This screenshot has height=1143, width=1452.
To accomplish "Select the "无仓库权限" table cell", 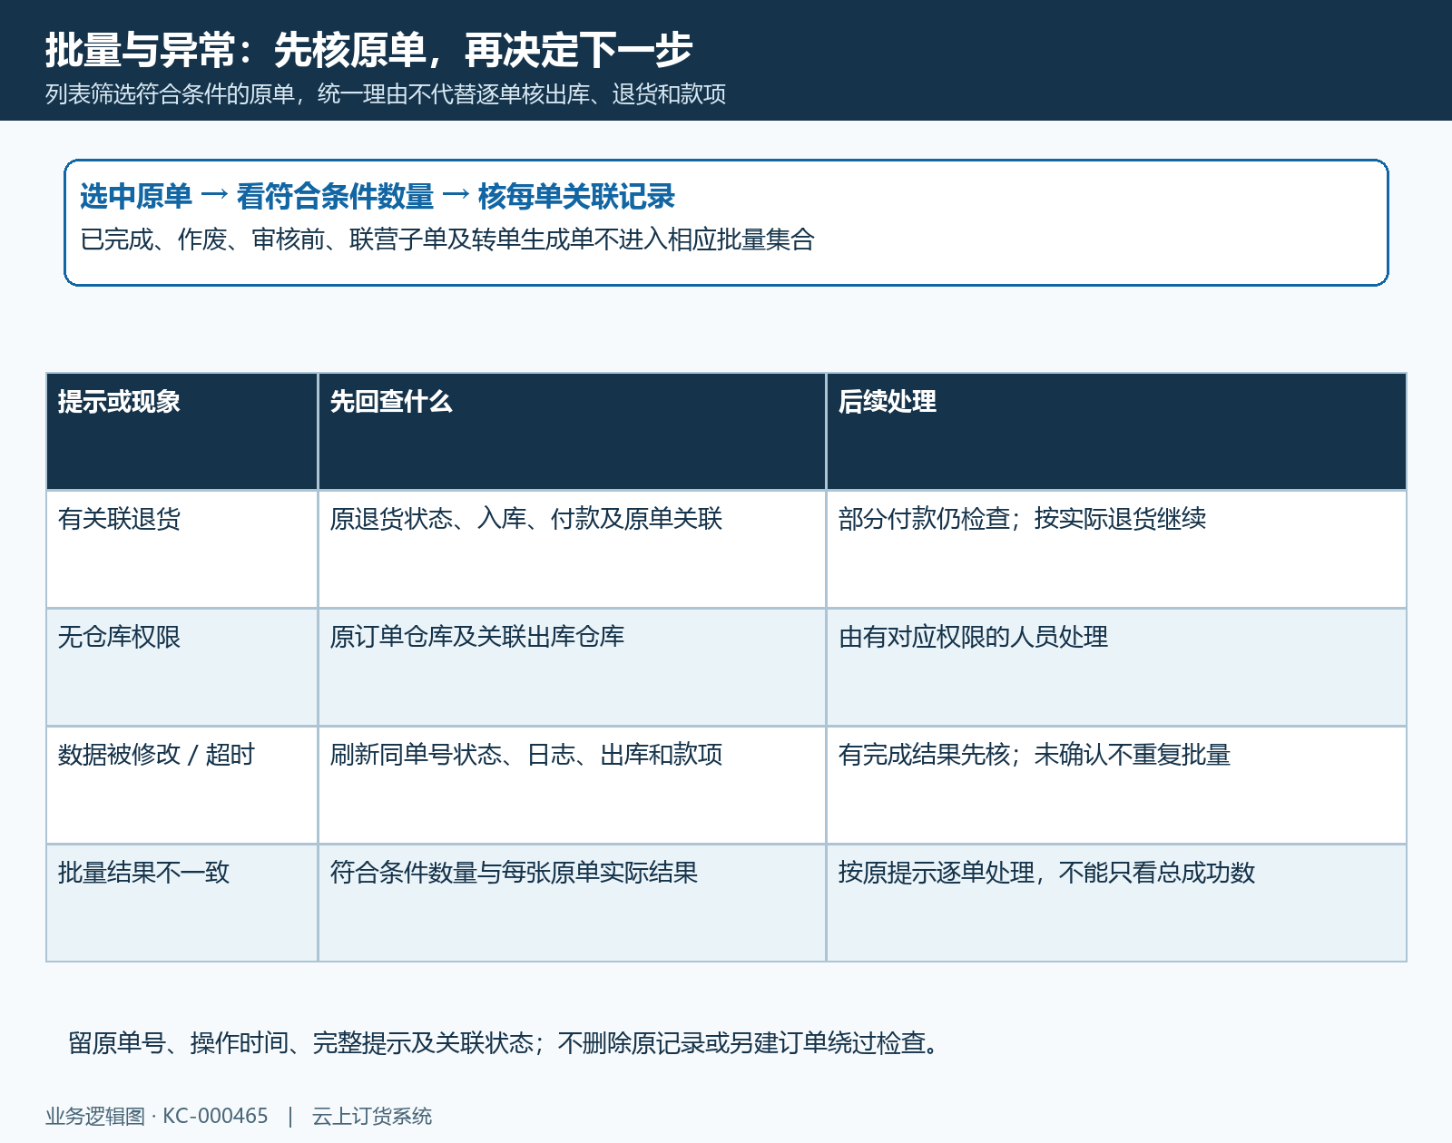I will point(181,668).
